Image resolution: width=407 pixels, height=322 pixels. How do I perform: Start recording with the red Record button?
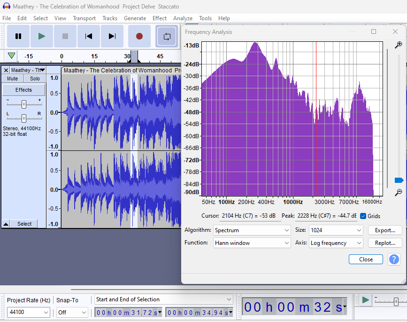tap(139, 36)
